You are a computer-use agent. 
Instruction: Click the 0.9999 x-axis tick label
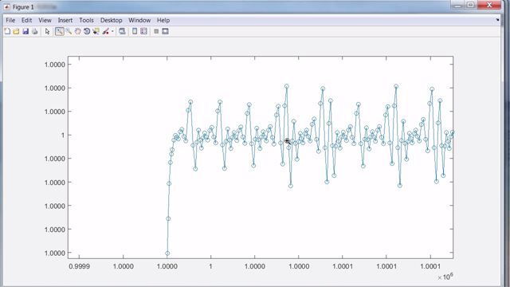coord(79,266)
